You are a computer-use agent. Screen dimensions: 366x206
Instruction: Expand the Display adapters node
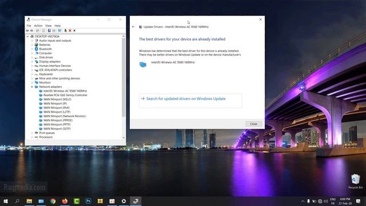pyautogui.click(x=32, y=62)
